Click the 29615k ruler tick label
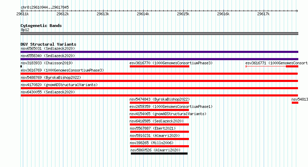This screenshot has width=308, height=167. point(183,14)
